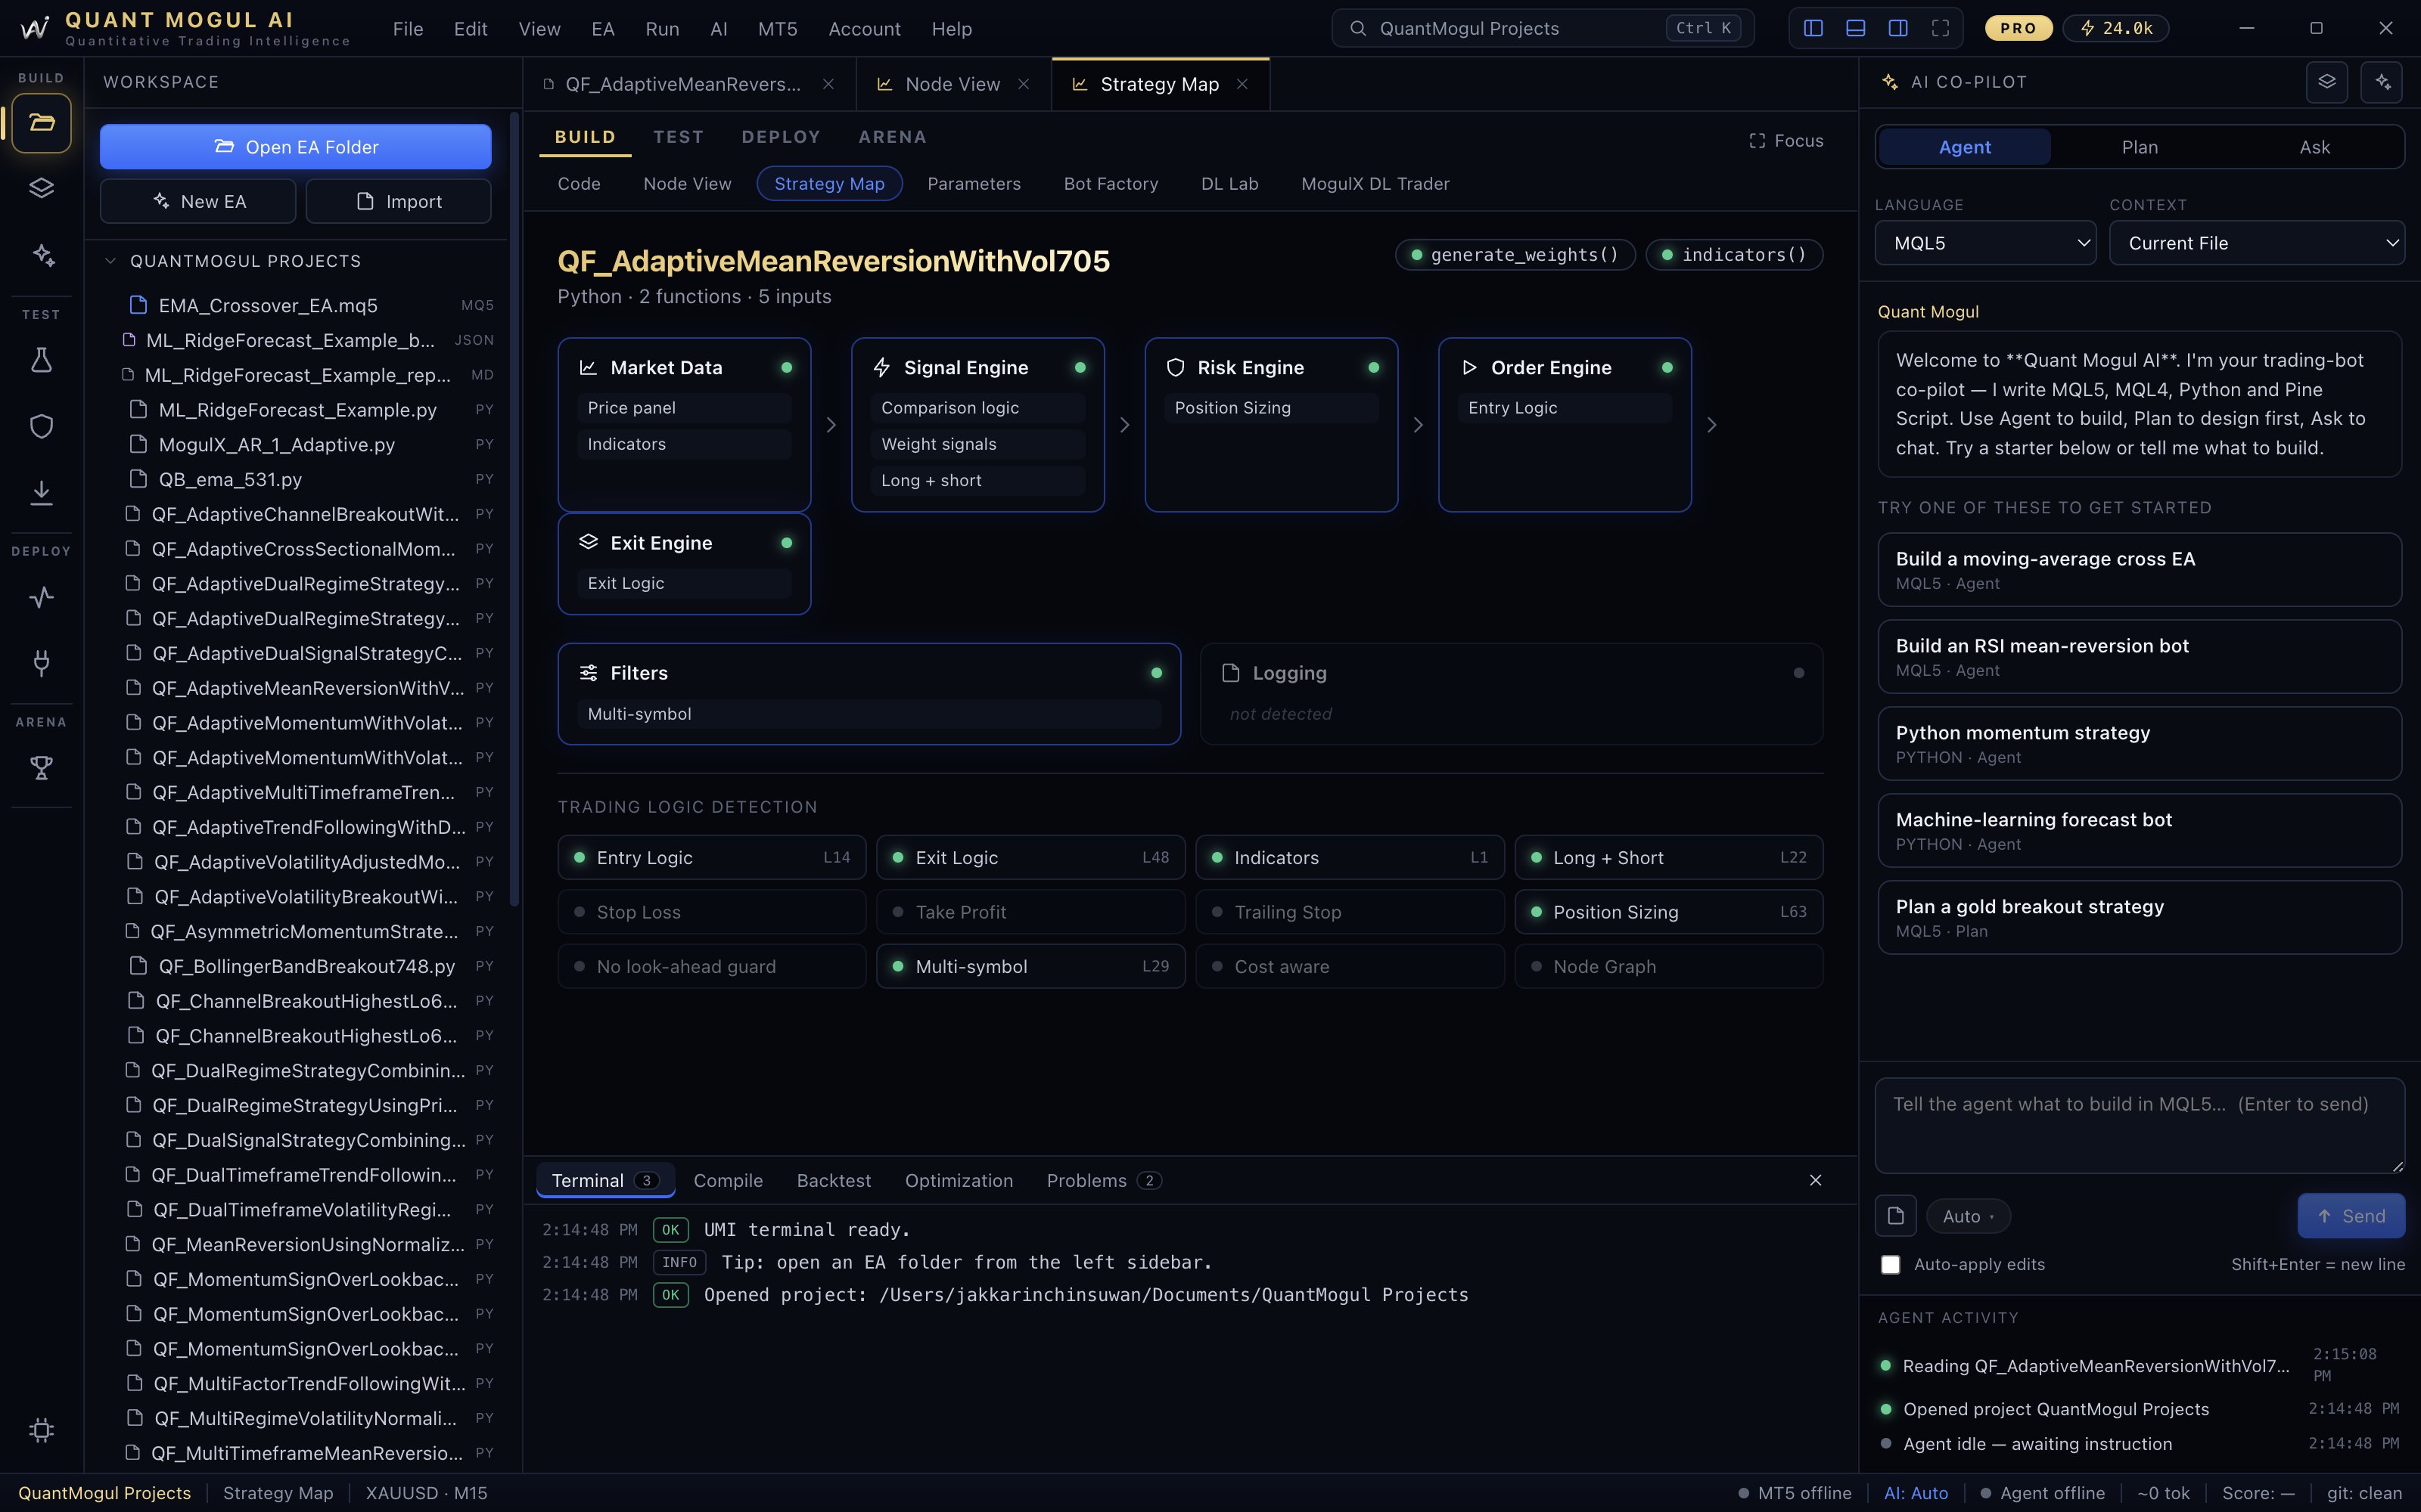Click the layers icon in Build sidebar

41,188
